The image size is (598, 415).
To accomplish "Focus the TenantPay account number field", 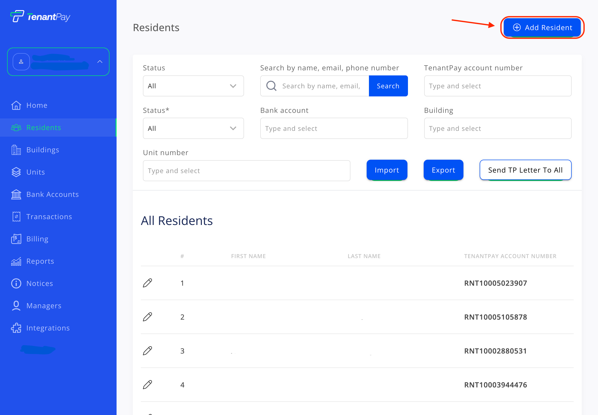I will (x=497, y=86).
